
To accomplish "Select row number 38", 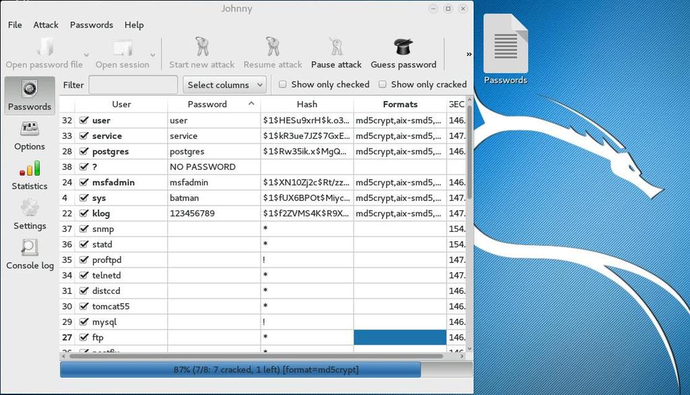I will 67,166.
